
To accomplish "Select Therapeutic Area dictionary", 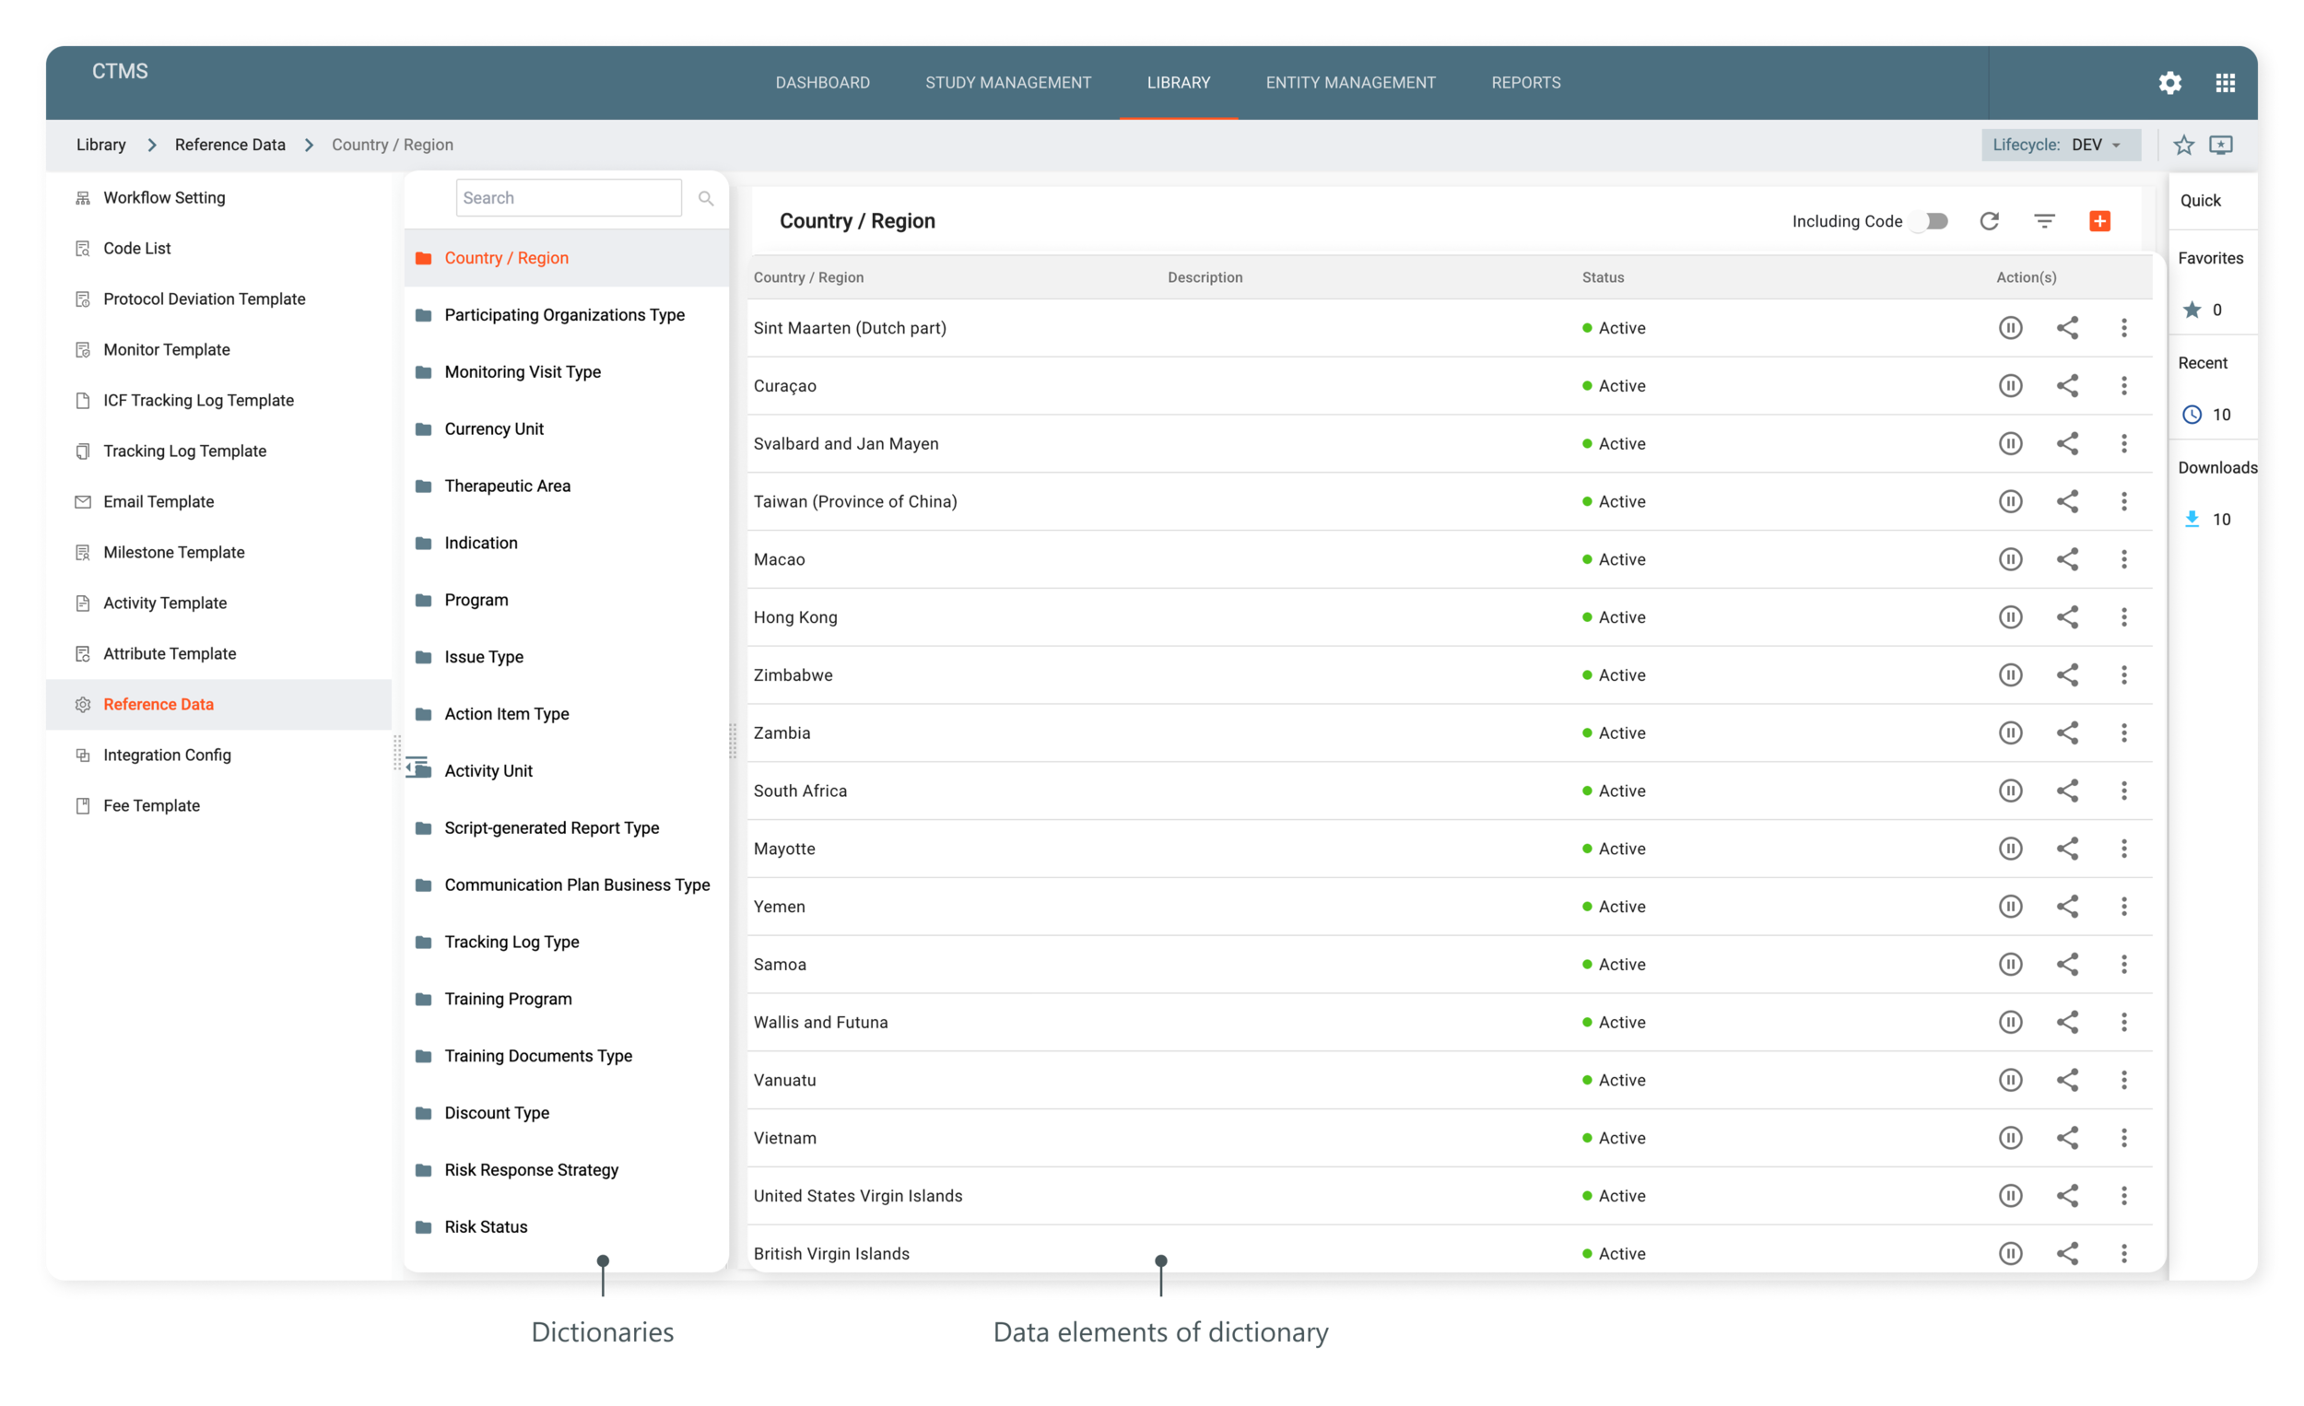I will point(507,486).
